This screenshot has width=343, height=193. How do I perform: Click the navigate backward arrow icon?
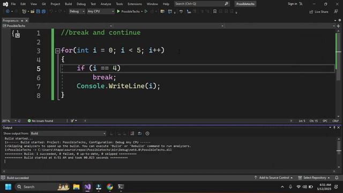(8, 11)
